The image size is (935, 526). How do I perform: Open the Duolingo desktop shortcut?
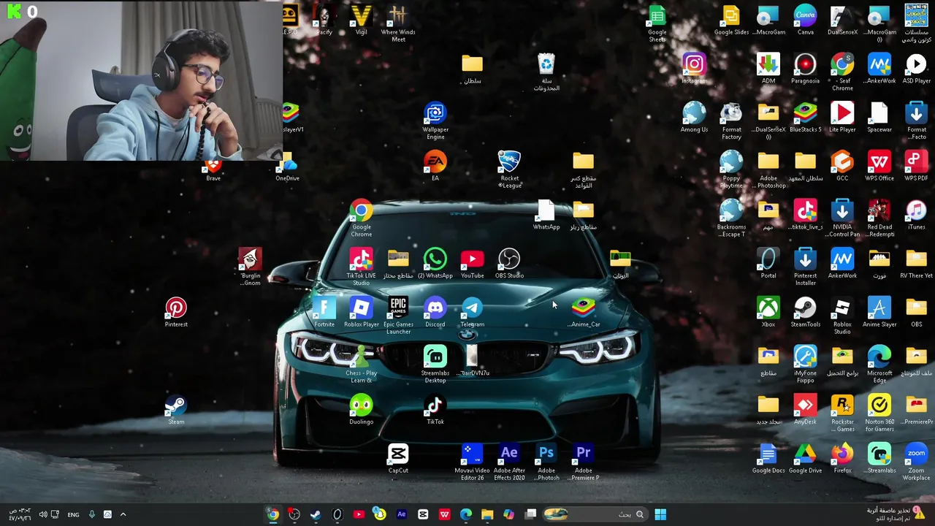click(x=361, y=410)
